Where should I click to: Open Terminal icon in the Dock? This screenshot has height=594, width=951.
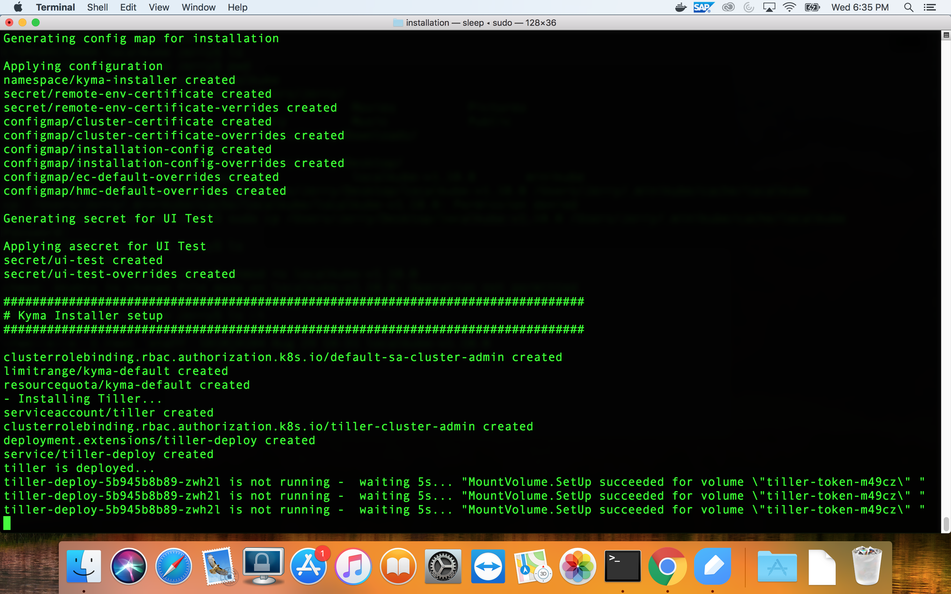pyautogui.click(x=622, y=567)
